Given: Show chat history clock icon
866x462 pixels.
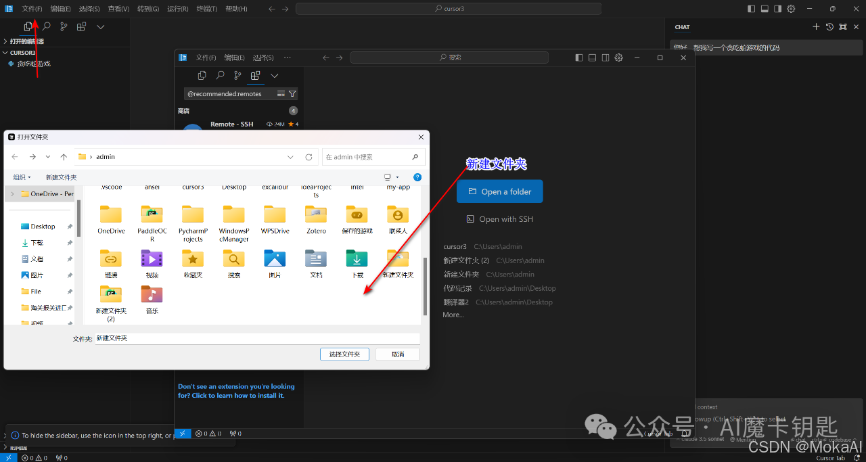Looking at the screenshot, I should [829, 27].
